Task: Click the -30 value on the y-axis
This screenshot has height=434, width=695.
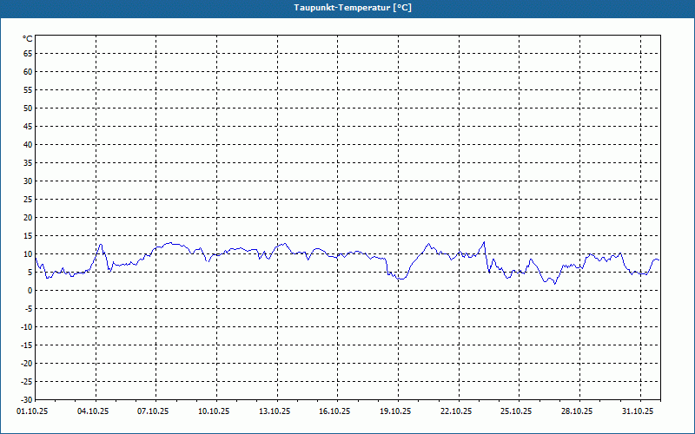Action: [27, 400]
